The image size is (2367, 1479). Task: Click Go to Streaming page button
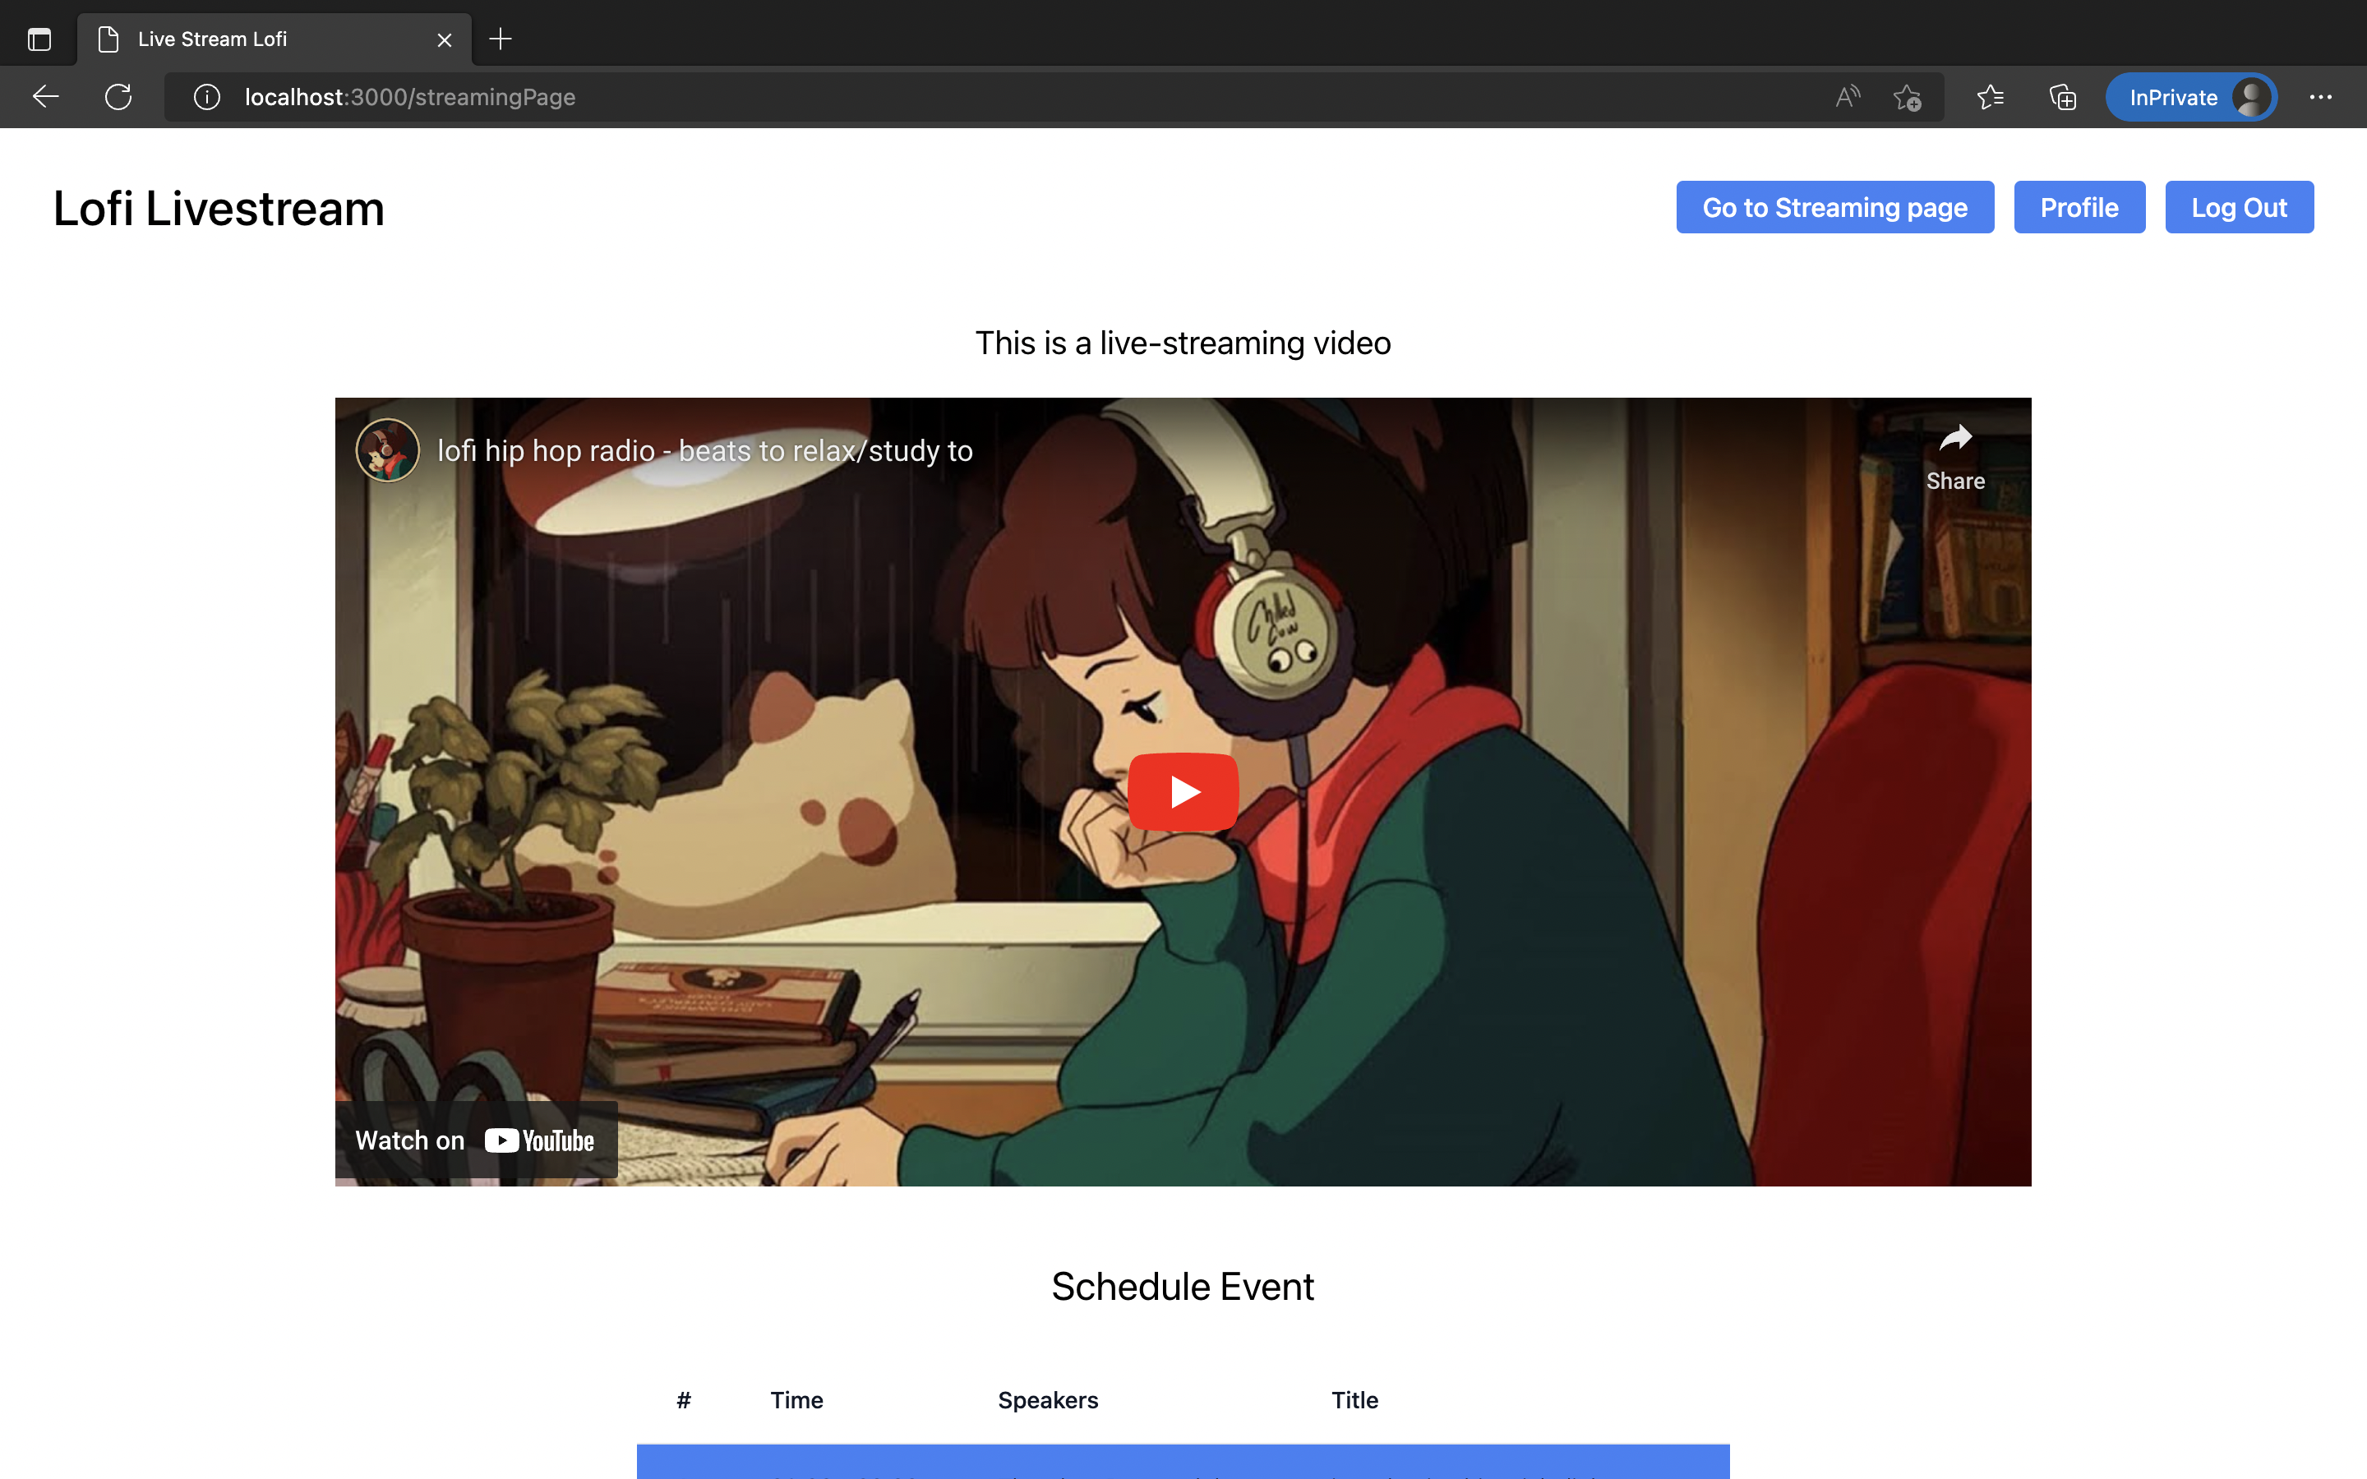pyautogui.click(x=1835, y=207)
